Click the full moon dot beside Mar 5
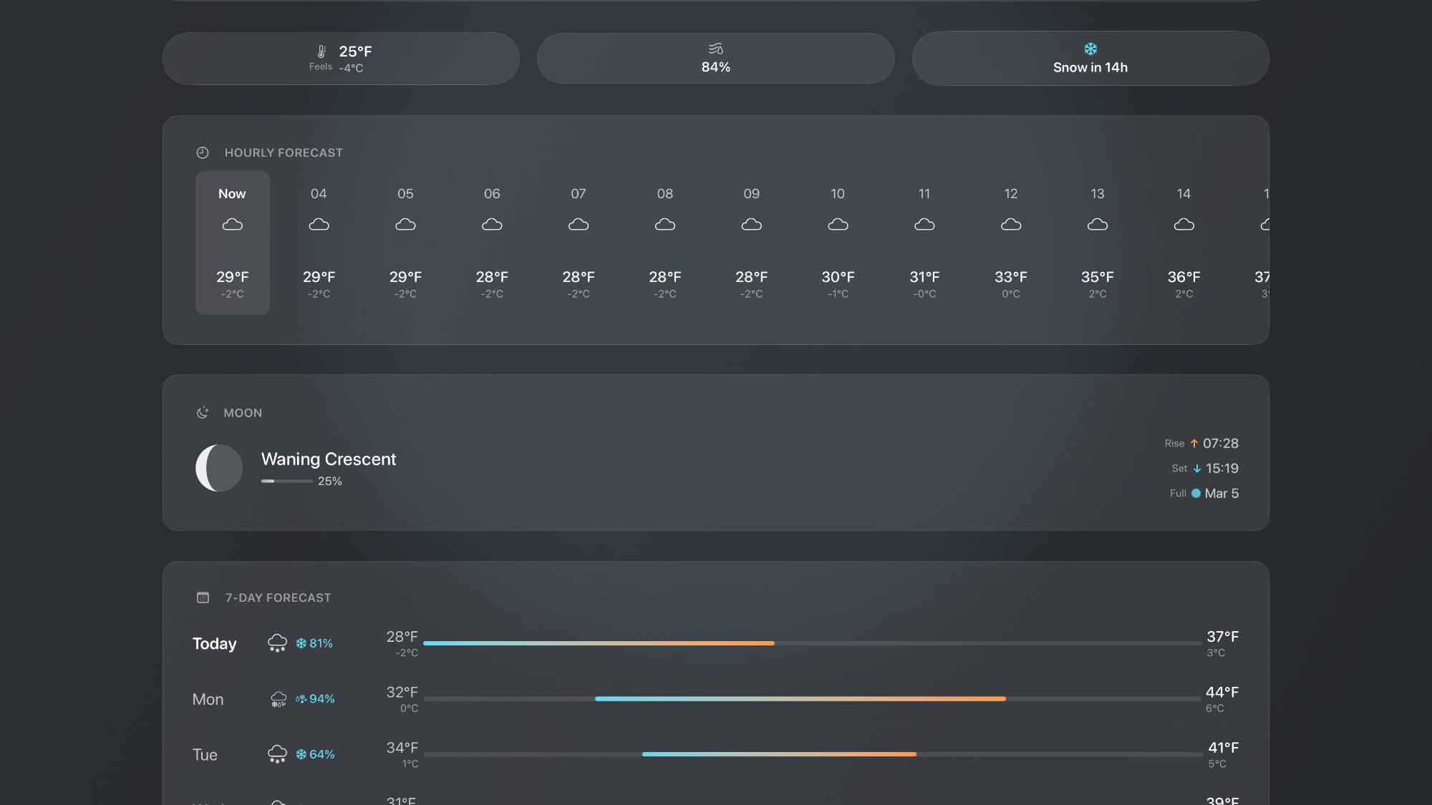 tap(1194, 493)
